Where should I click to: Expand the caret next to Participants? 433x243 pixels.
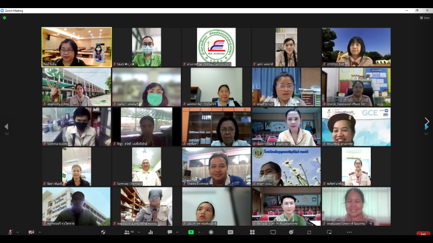139,232
